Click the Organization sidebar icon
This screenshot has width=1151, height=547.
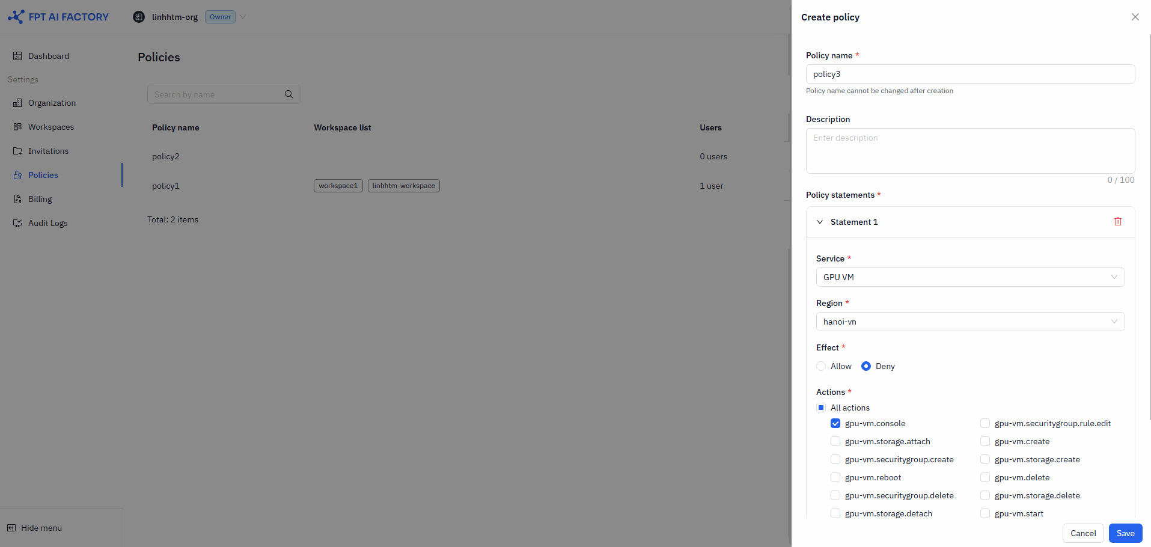pyautogui.click(x=17, y=103)
